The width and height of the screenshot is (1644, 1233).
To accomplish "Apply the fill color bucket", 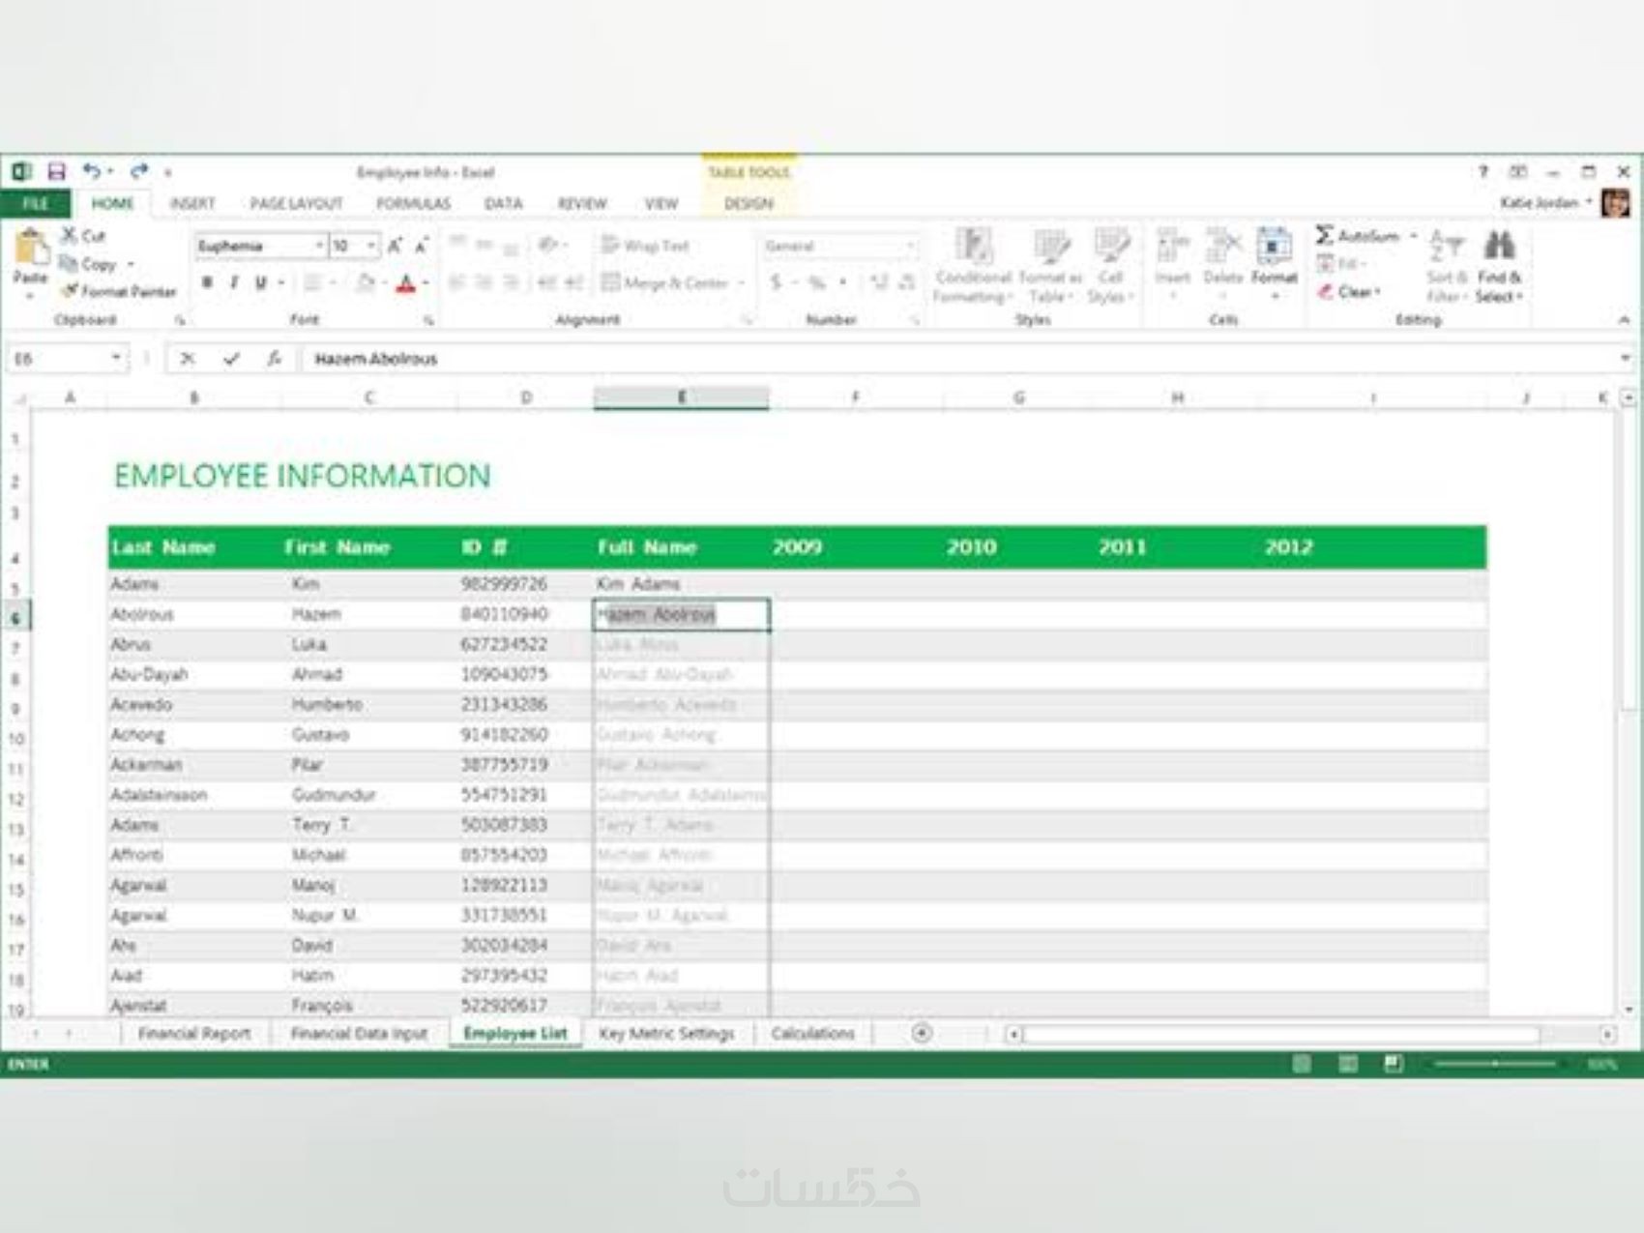I will tap(365, 283).
